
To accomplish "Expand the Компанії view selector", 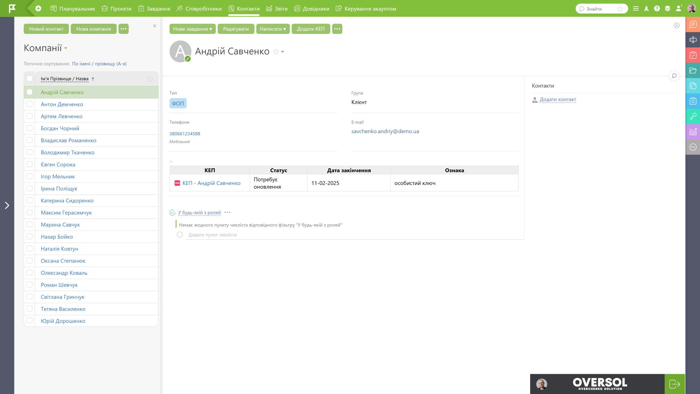I will click(x=66, y=48).
